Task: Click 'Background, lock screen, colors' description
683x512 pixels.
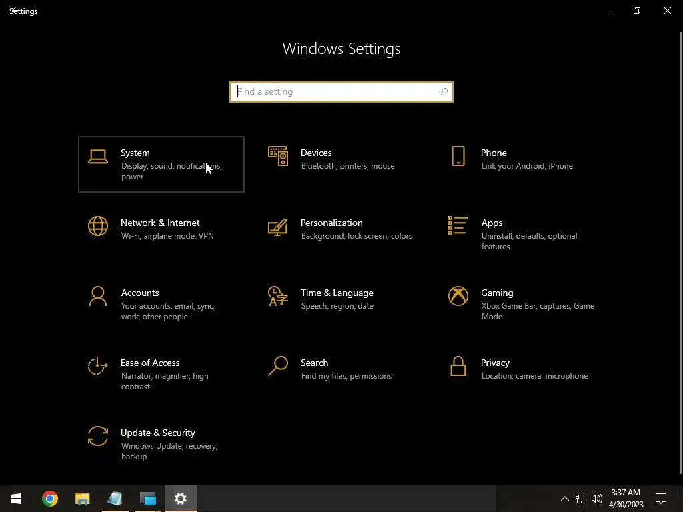Action: tap(356, 236)
